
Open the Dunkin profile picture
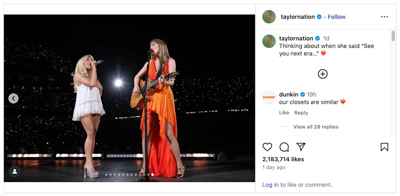(x=269, y=97)
